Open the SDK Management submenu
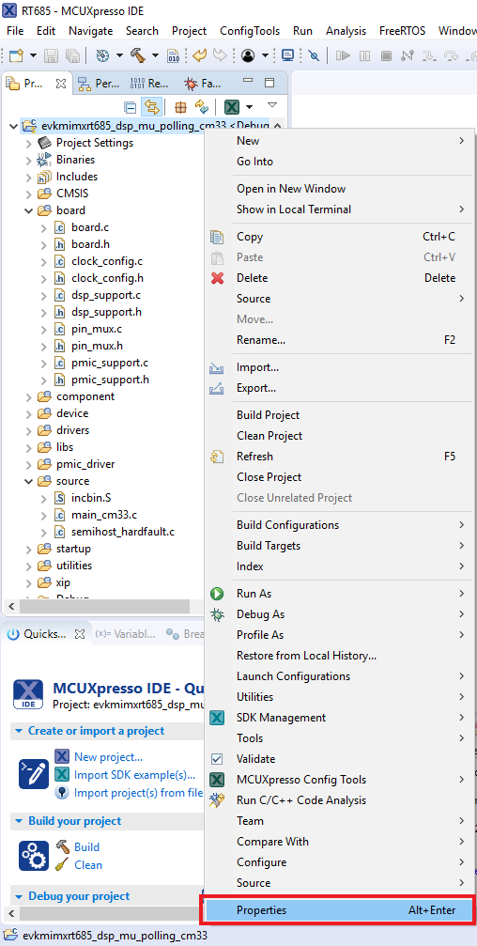 tap(339, 718)
